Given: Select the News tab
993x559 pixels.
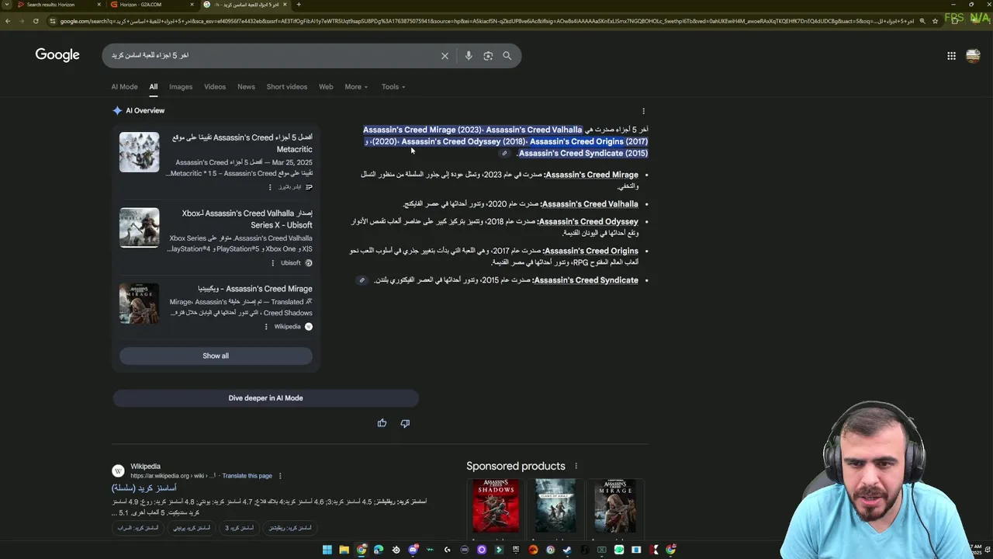Looking at the screenshot, I should click(246, 87).
